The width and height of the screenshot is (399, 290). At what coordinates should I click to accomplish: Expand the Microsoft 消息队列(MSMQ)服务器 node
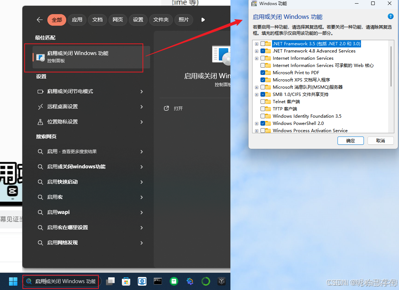(x=256, y=87)
